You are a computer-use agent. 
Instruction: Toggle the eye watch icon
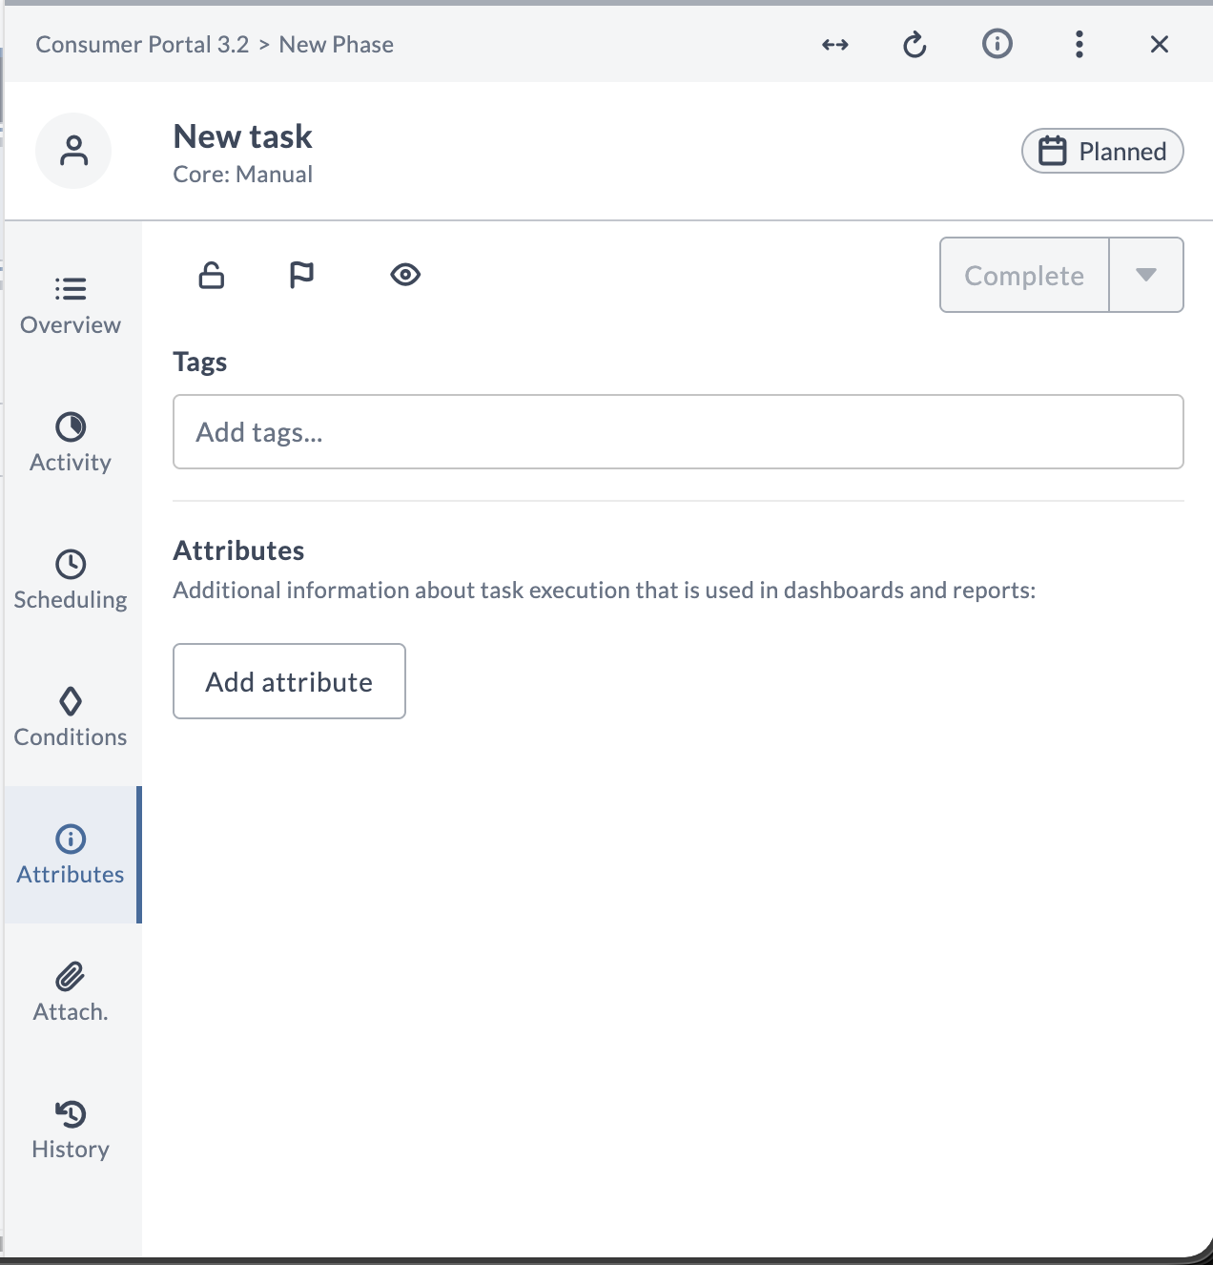point(405,276)
